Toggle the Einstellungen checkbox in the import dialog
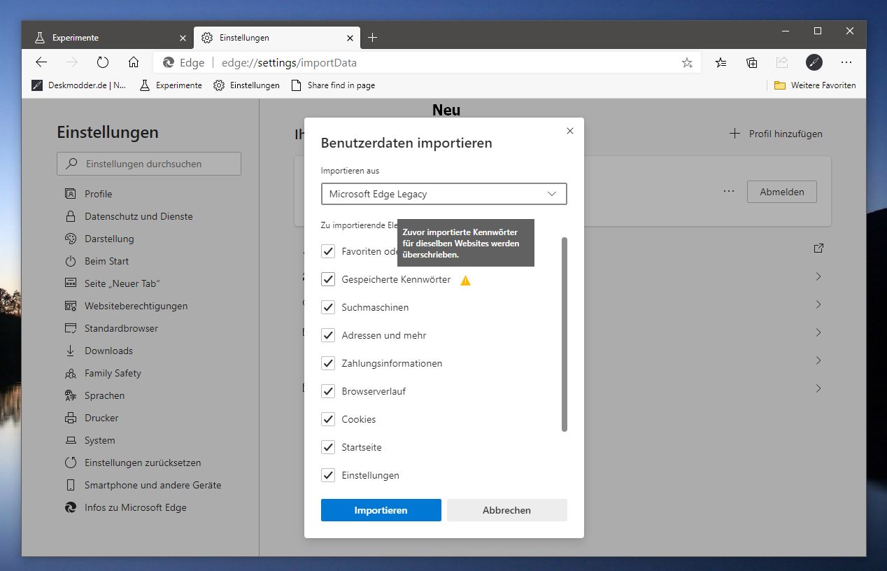 point(328,475)
